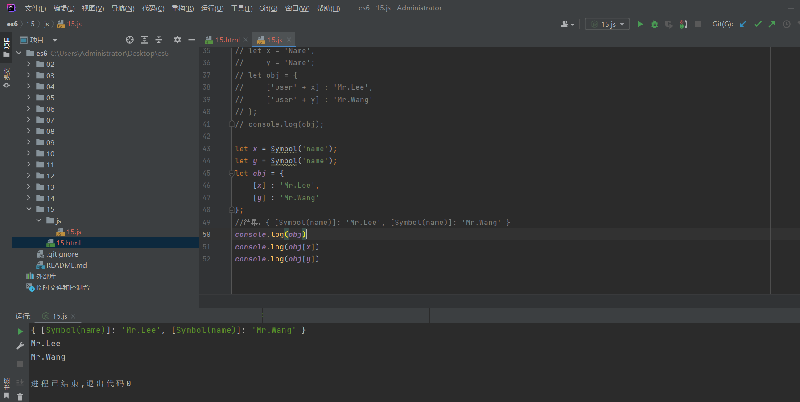Image resolution: width=800 pixels, height=402 pixels.
Task: Rerun the program from the Run panel
Action: click(x=20, y=331)
